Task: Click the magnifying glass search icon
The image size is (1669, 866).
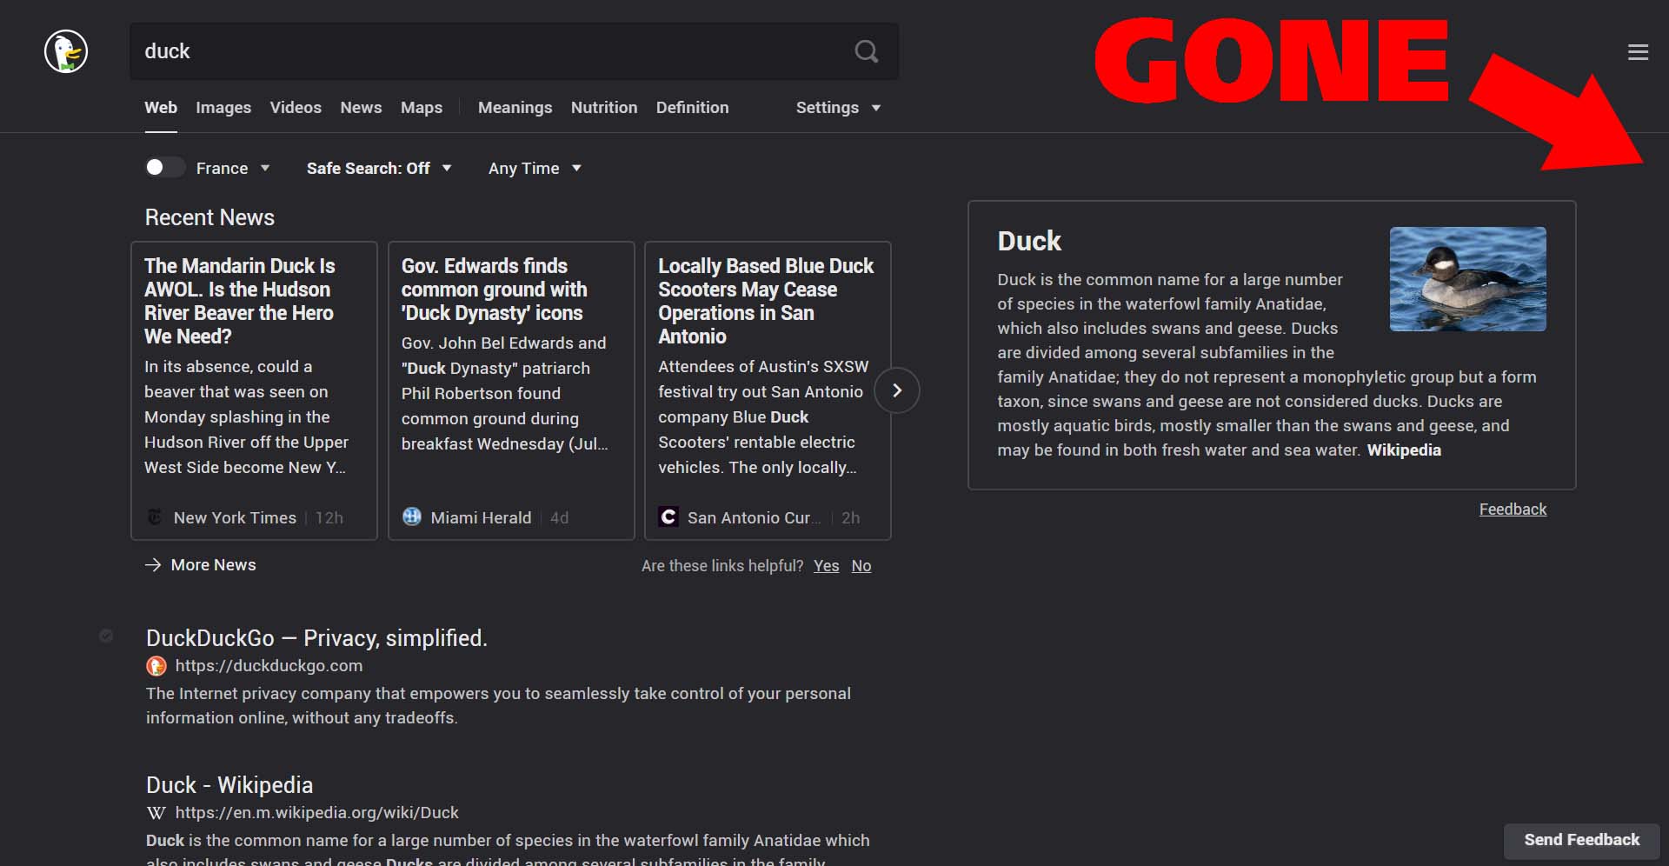Action: click(x=866, y=51)
